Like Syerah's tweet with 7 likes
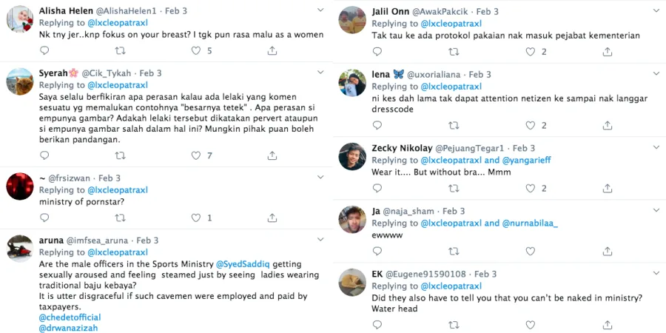 (x=196, y=155)
